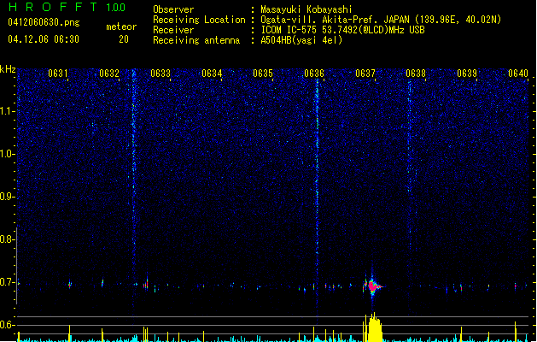The image size is (537, 342).
Task: Select the Ogata-vill. Akita-Pref. JAPAN location text
Action: pos(381,20)
